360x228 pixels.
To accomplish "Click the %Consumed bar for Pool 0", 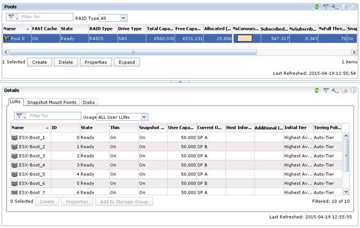I will tap(245, 38).
